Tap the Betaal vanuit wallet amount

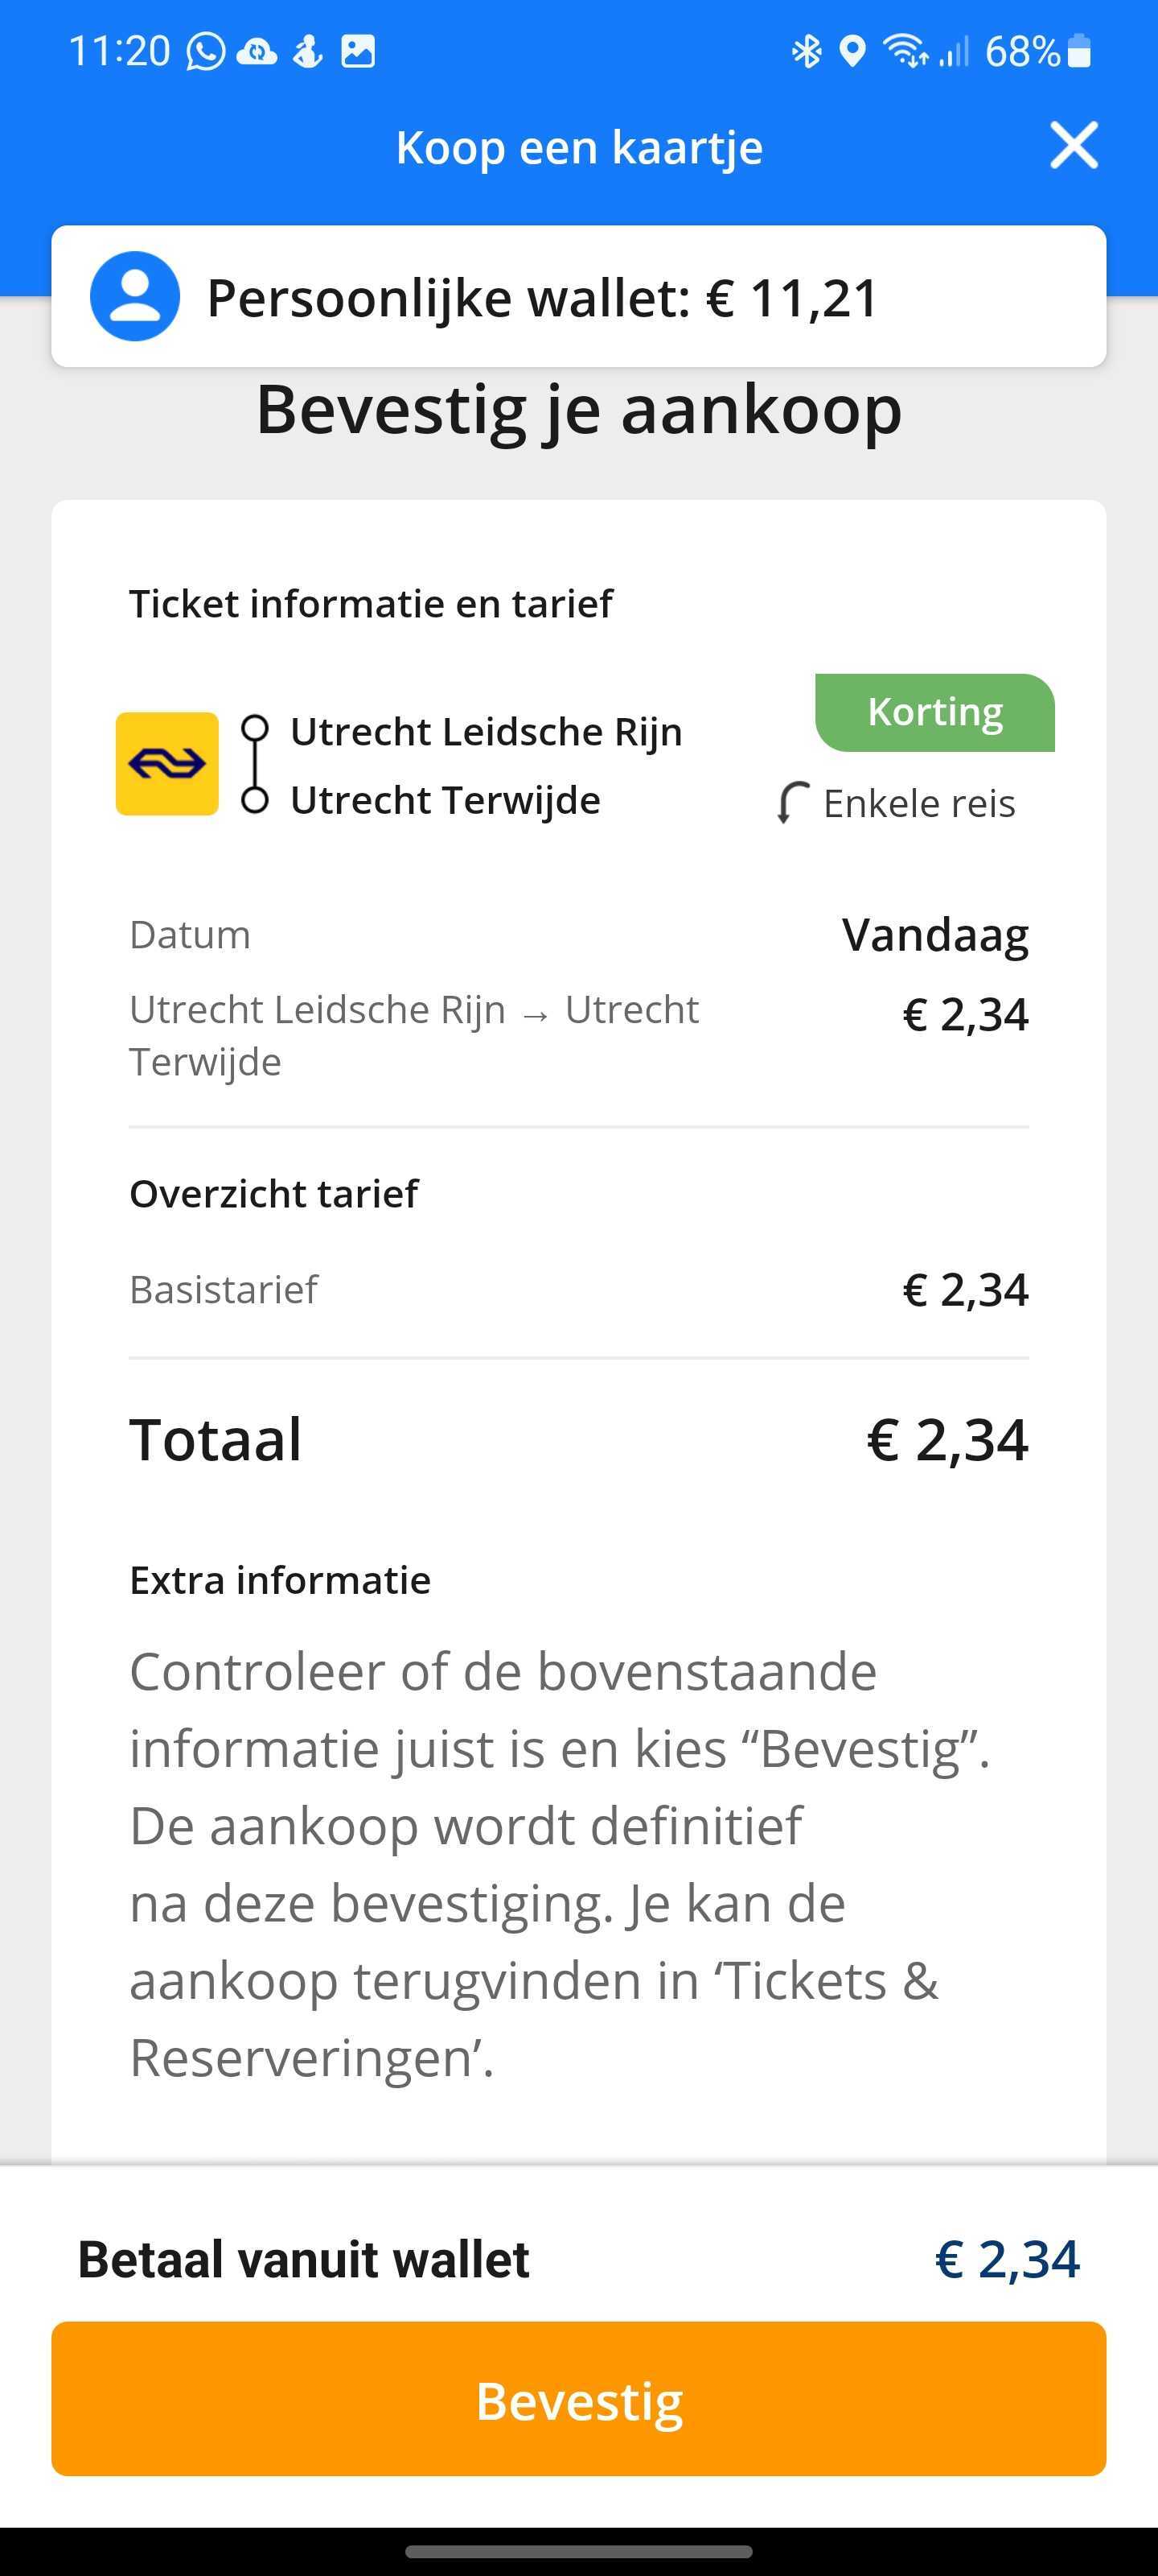pos(1007,2259)
